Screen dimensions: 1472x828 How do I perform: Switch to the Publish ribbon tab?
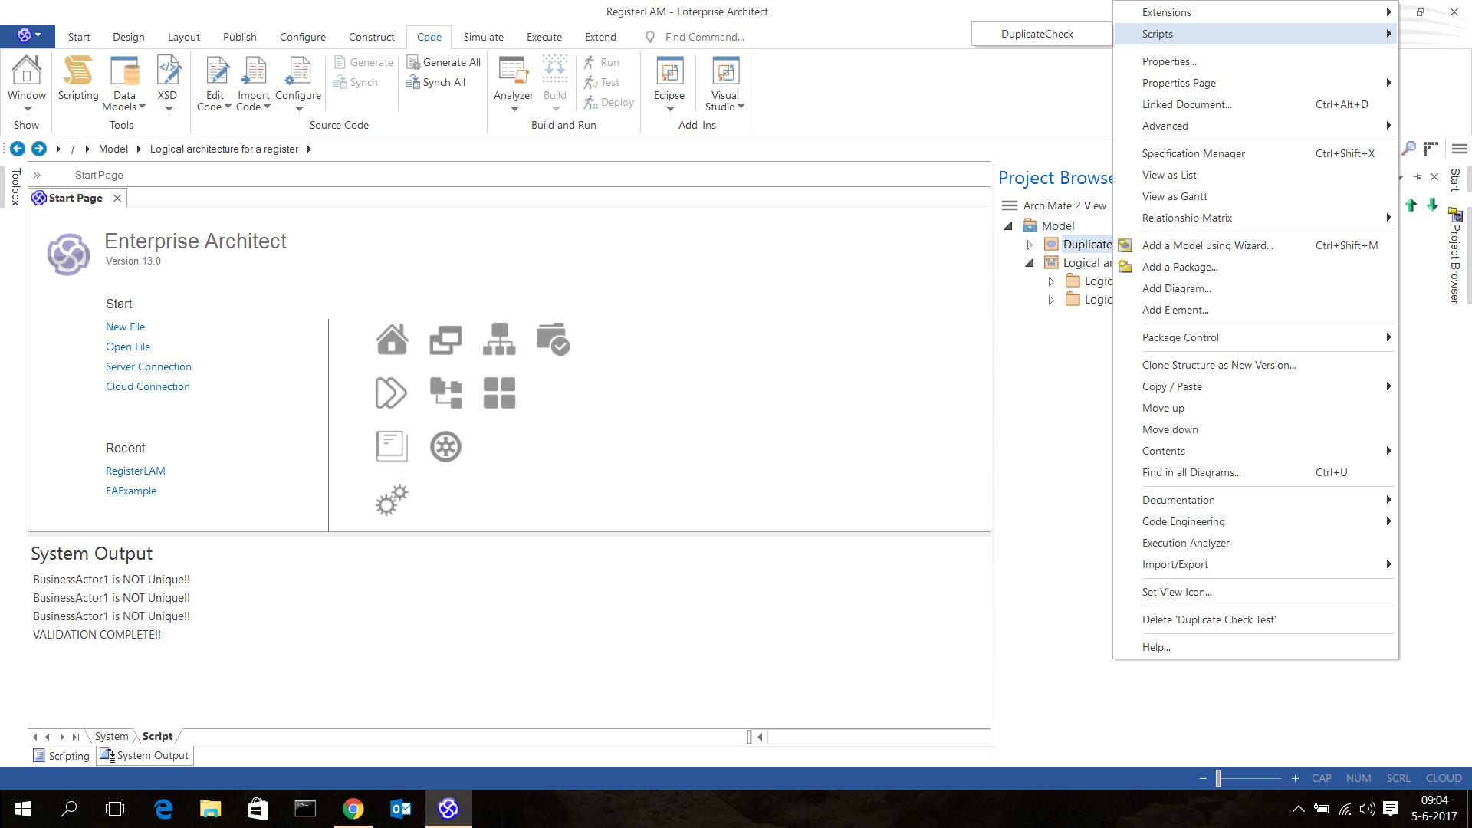click(x=239, y=37)
